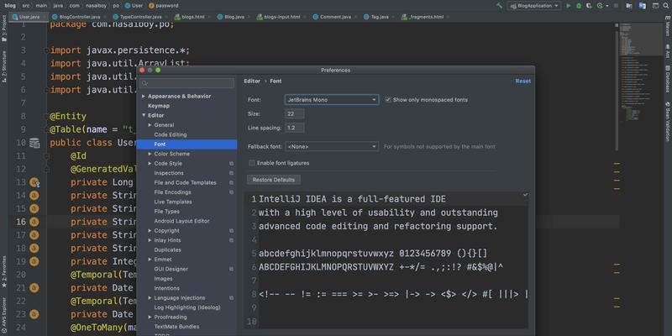Click the profiler run icon in toolbar

point(600,6)
